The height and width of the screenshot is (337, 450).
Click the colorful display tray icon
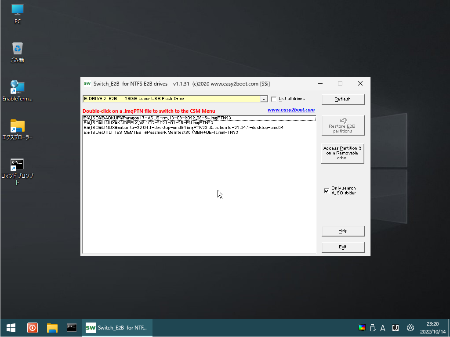click(x=362, y=328)
